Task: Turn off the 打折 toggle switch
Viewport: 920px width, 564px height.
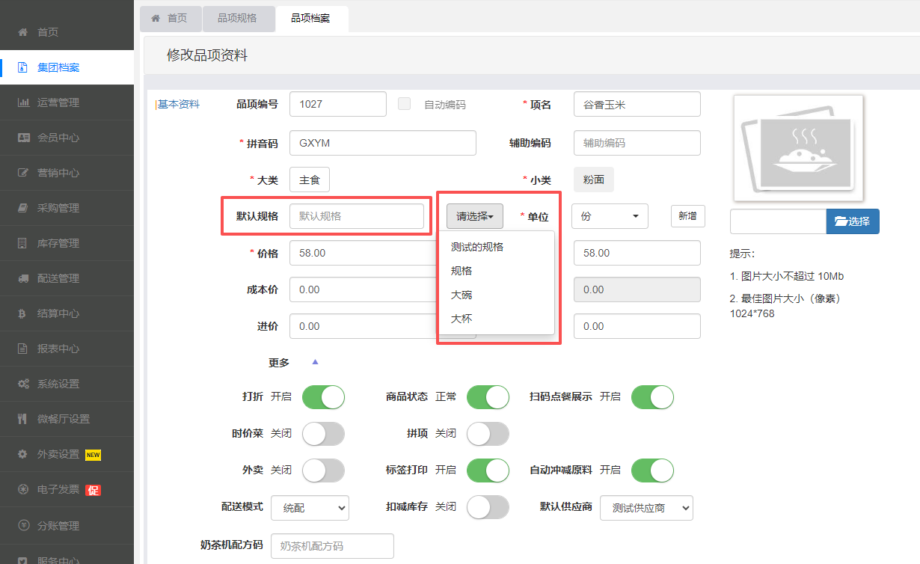Action: (323, 396)
